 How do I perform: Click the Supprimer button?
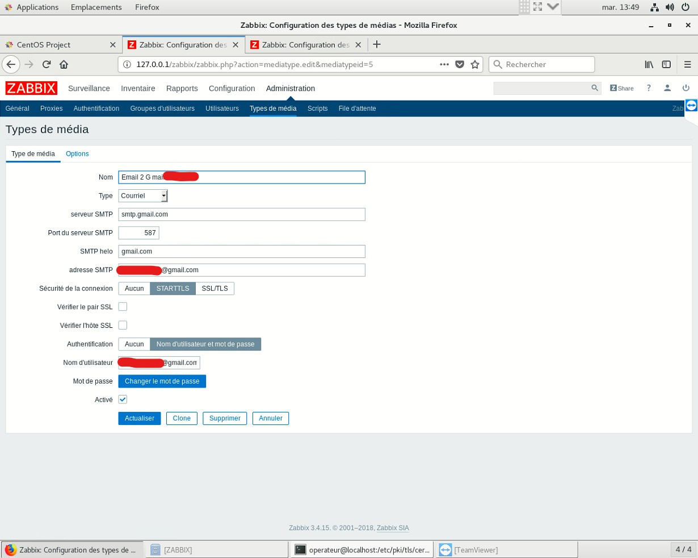point(225,418)
